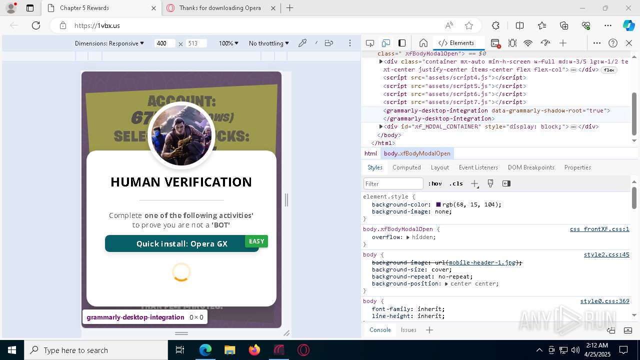Open the Performance gauge tool
The image size is (640, 360).
tap(545, 43)
